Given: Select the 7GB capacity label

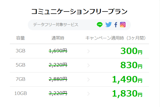Looking at the screenshot, I should tap(21, 79).
